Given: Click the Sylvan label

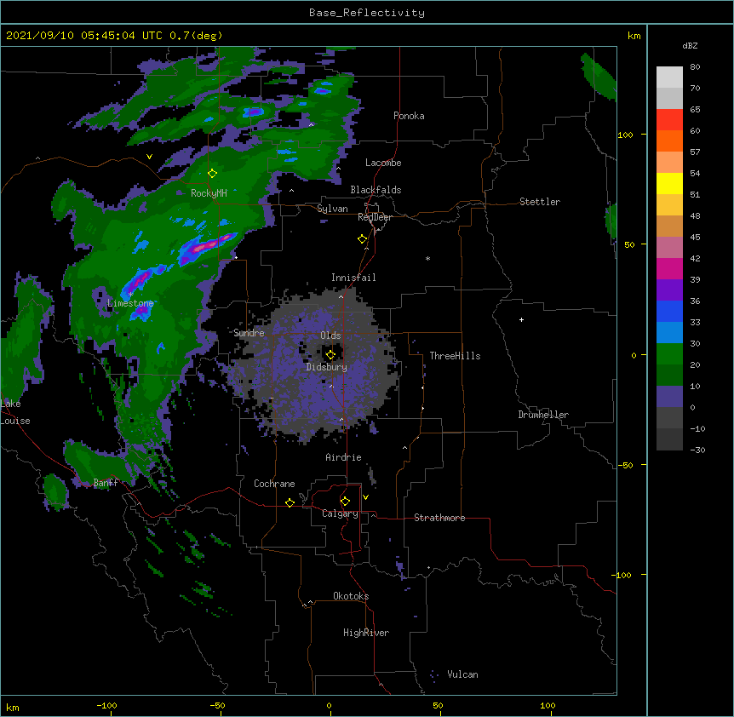Looking at the screenshot, I should pos(332,209).
